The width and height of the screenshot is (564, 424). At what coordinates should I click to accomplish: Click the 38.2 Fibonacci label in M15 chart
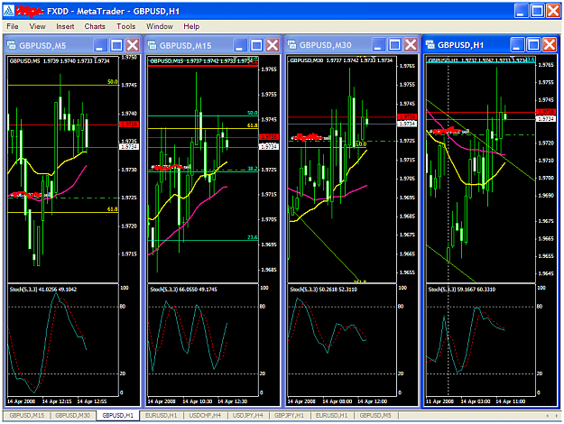click(252, 169)
